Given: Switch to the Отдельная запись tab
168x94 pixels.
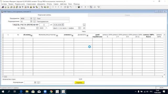Looking at the screenshot, I should coord(44,15).
